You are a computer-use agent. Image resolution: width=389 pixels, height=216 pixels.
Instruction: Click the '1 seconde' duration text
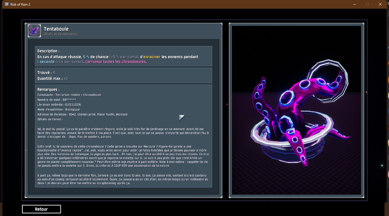[46, 62]
